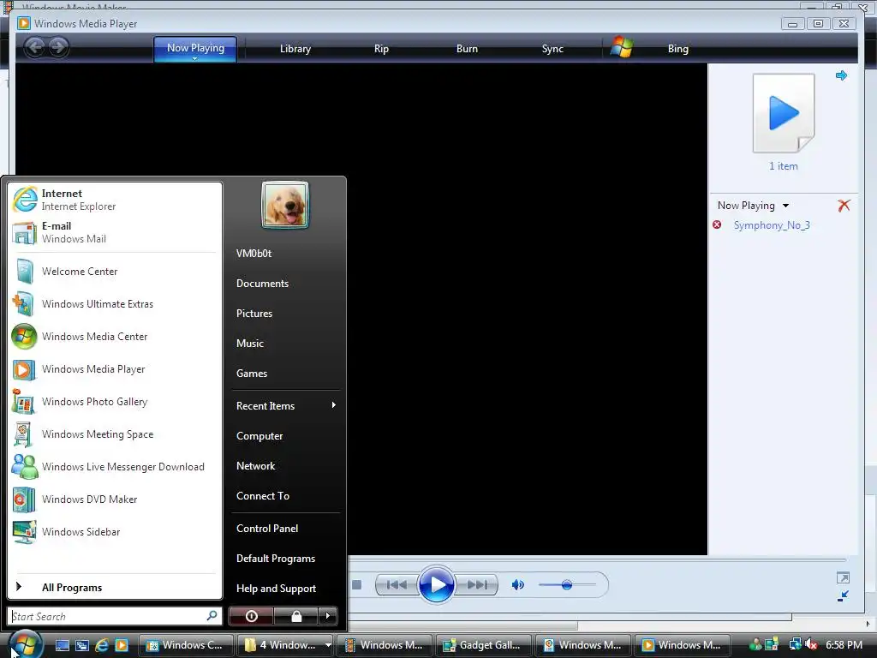Mute the Media Player speaker icon
877x658 pixels.
tap(518, 584)
